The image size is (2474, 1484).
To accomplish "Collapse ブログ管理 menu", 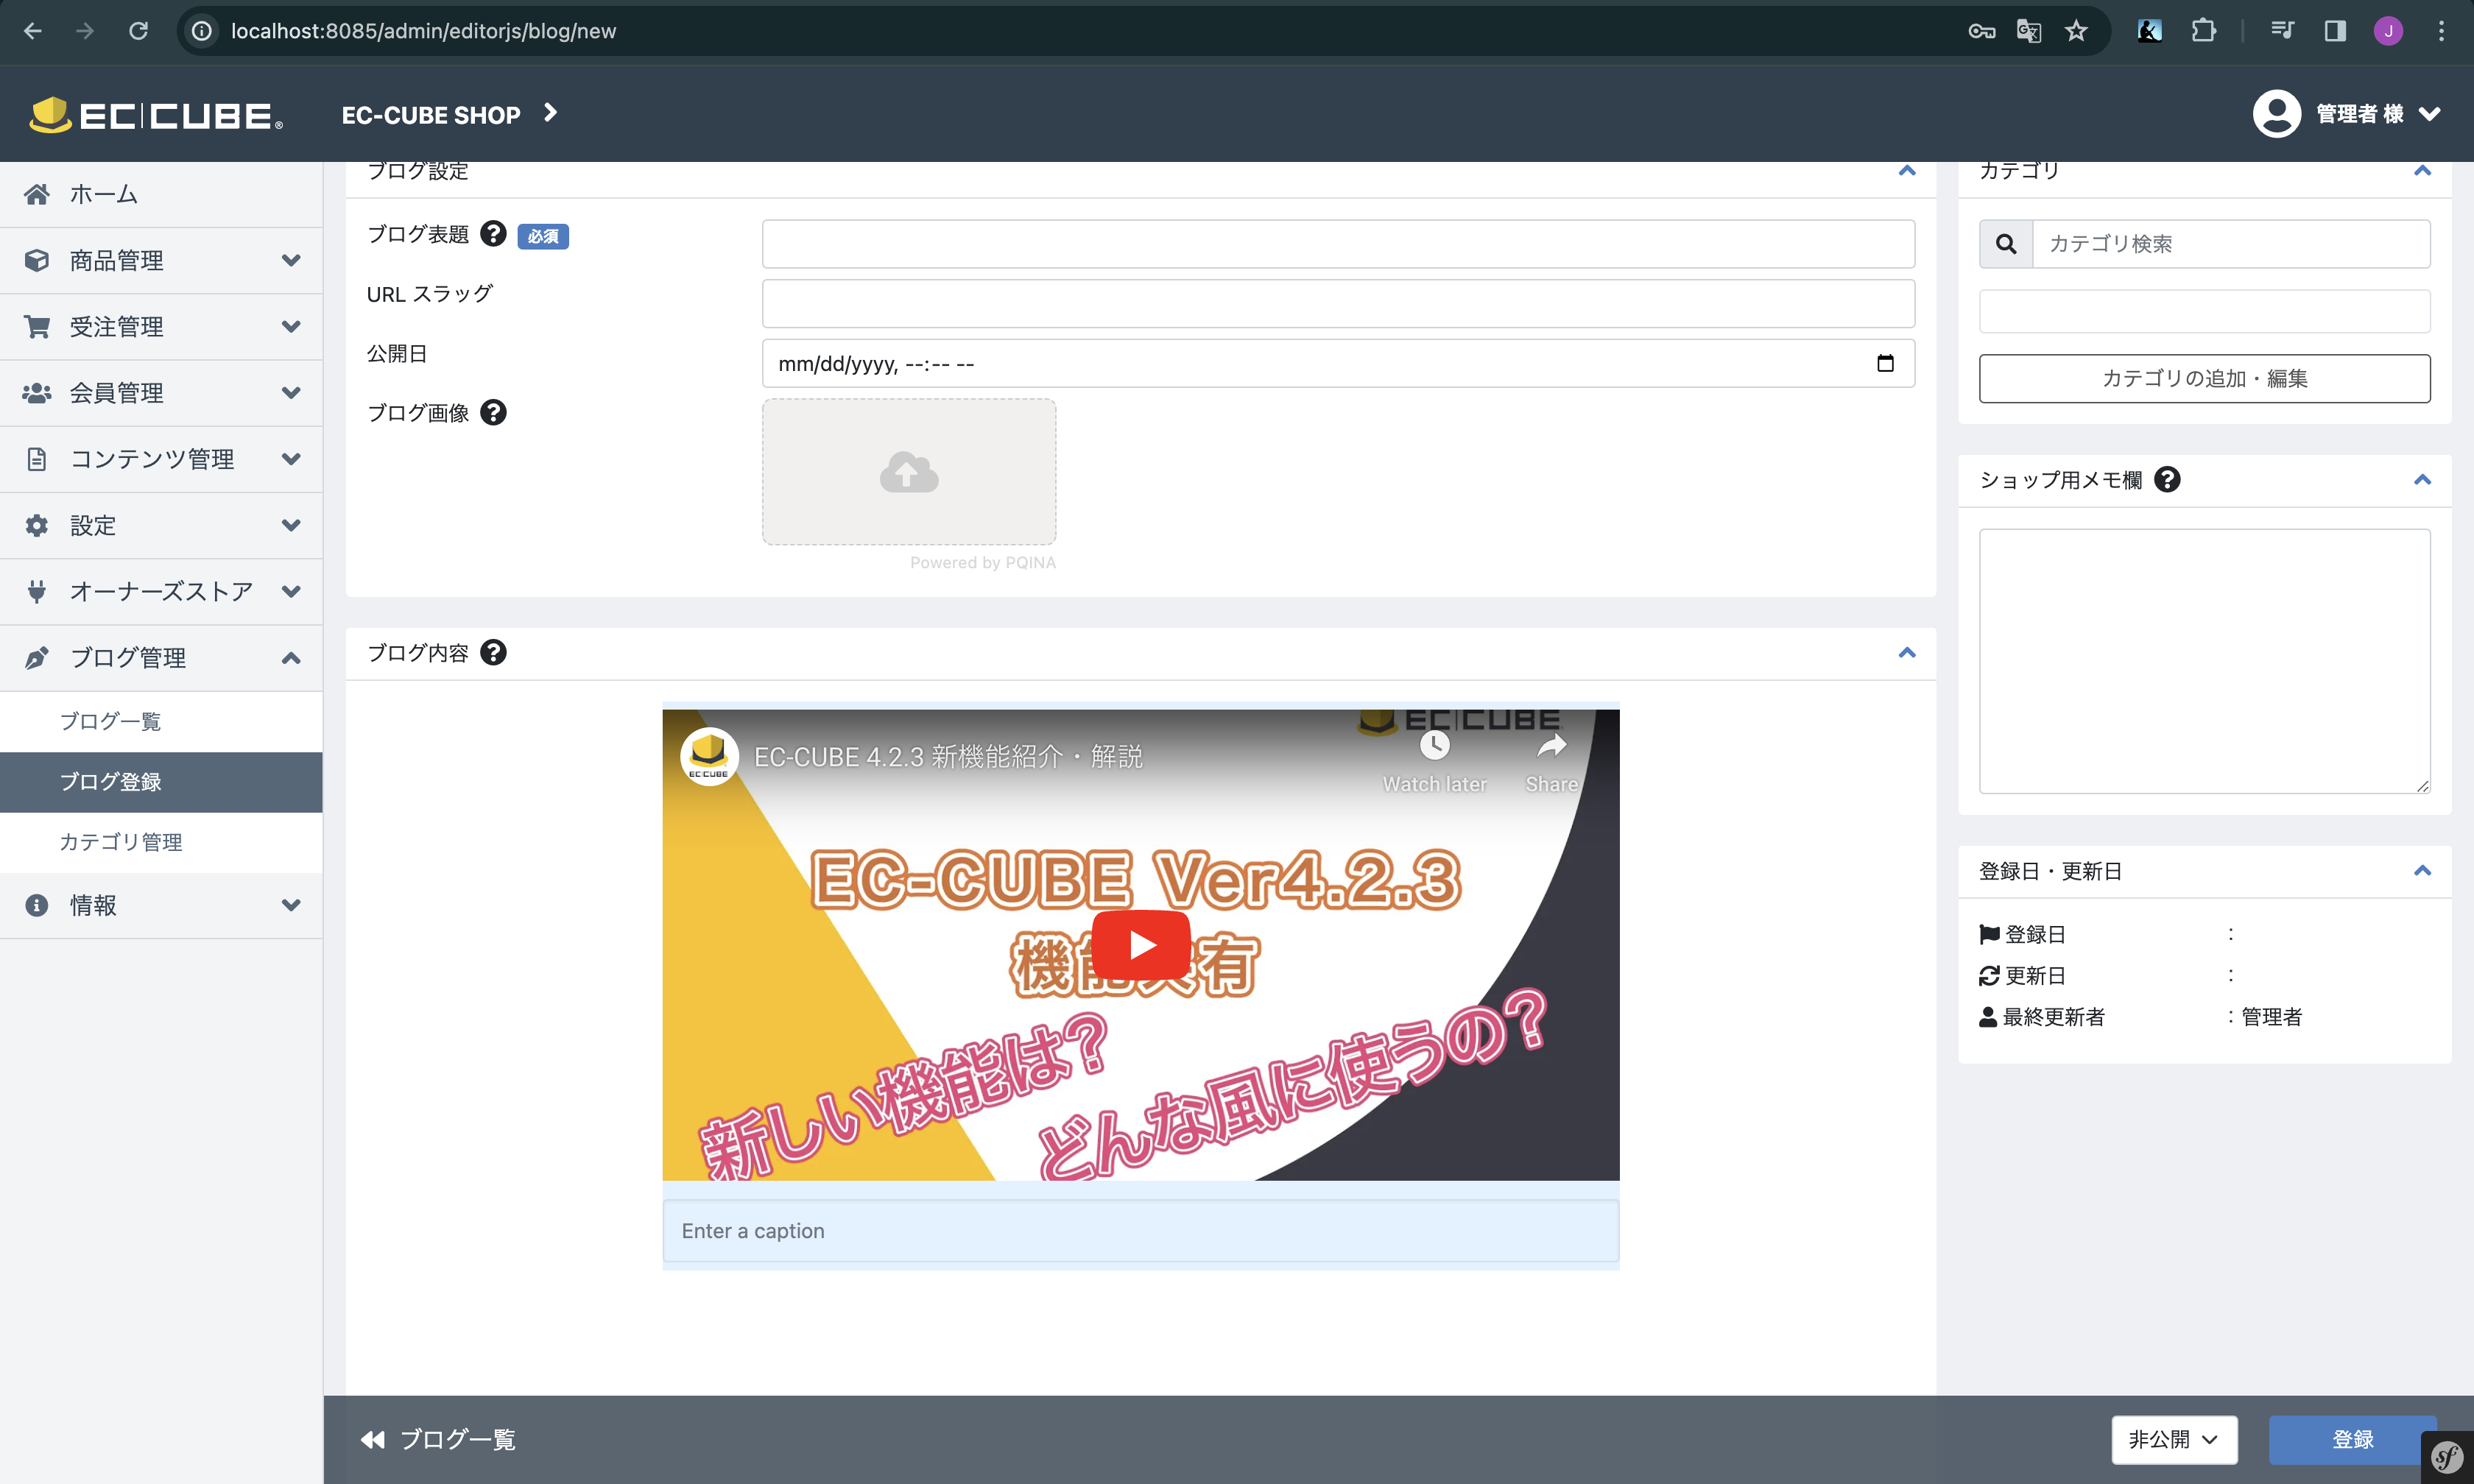I will (x=161, y=658).
